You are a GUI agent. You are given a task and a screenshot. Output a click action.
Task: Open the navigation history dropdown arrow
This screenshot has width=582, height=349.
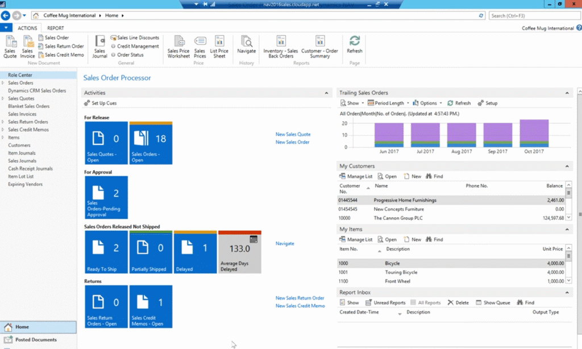[24, 15]
